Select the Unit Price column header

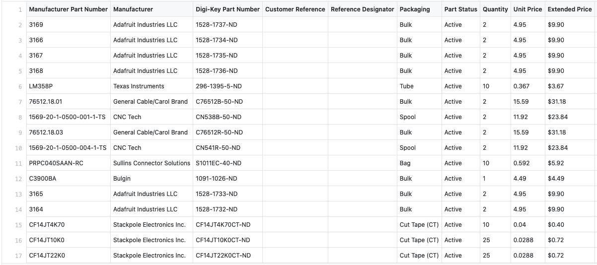[527, 9]
